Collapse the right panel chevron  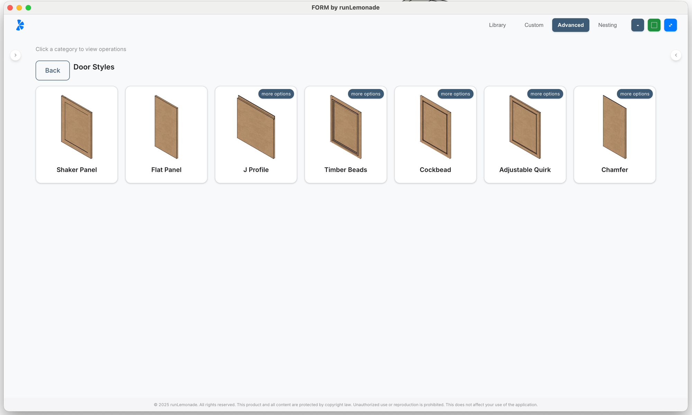[676, 55]
